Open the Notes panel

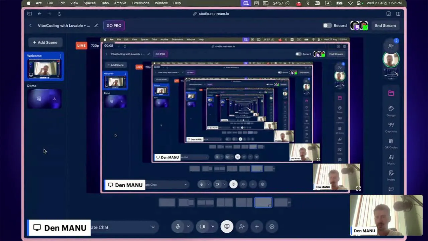click(391, 175)
